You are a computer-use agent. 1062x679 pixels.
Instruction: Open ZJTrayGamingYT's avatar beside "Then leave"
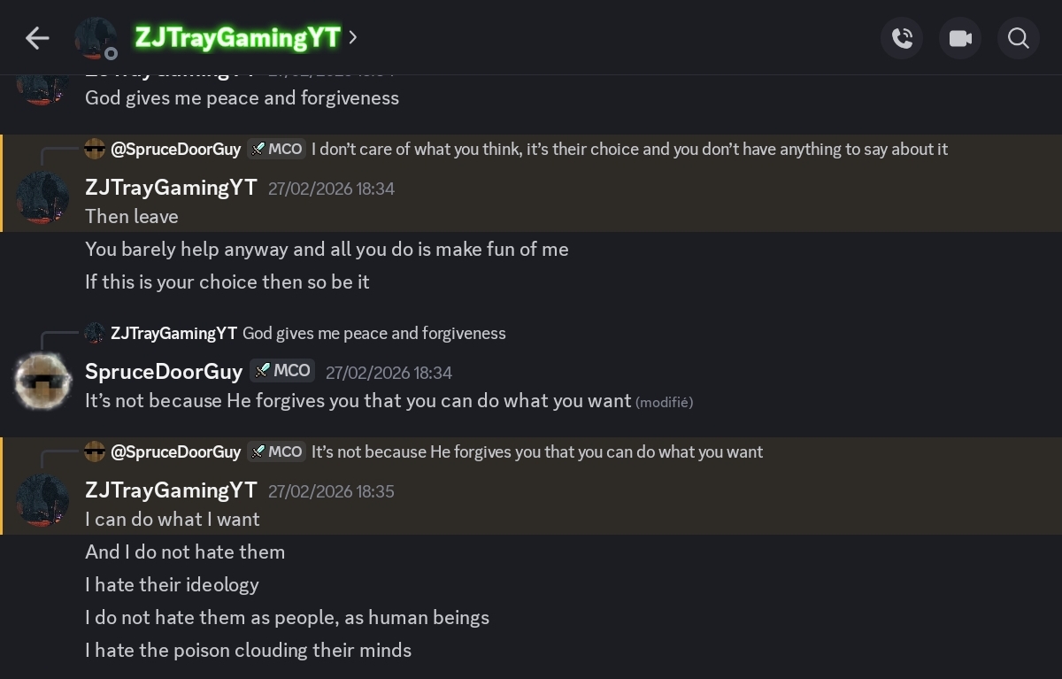point(42,198)
